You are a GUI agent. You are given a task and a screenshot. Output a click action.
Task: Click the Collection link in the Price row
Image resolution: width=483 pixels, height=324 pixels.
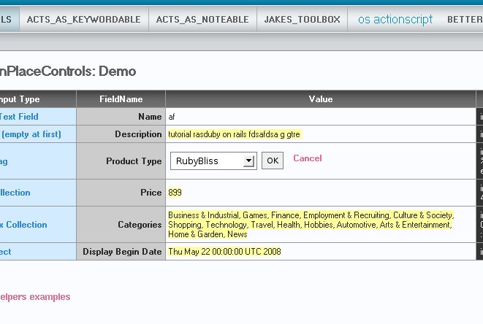(15, 193)
